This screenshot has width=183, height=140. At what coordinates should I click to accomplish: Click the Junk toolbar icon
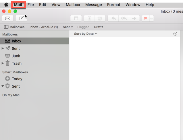100,18
